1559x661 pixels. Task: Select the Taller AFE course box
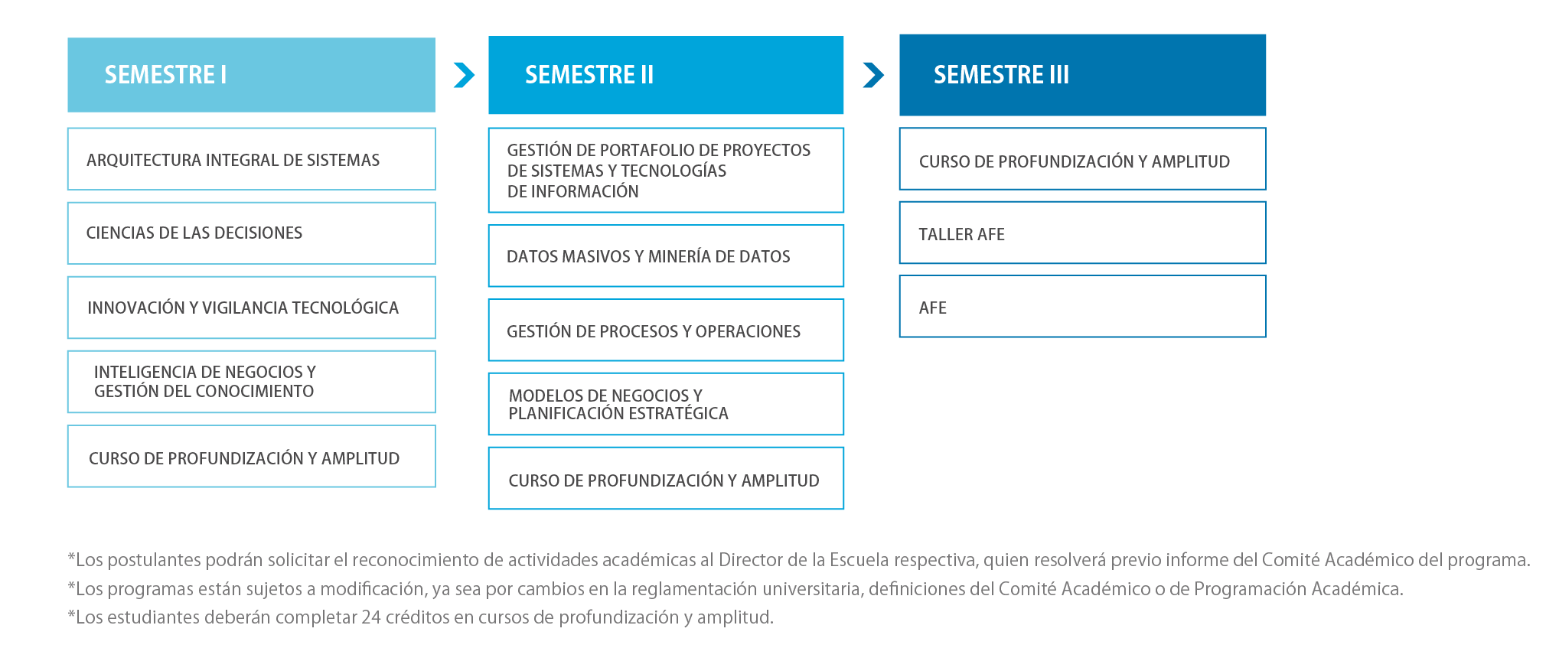click(x=1081, y=233)
